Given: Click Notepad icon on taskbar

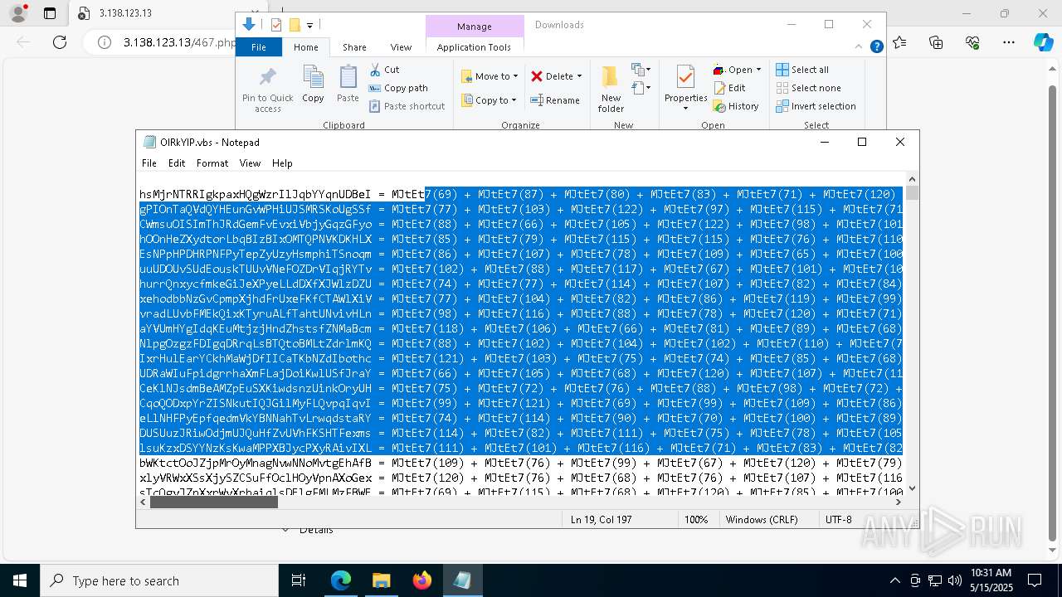Looking at the screenshot, I should 462,580.
